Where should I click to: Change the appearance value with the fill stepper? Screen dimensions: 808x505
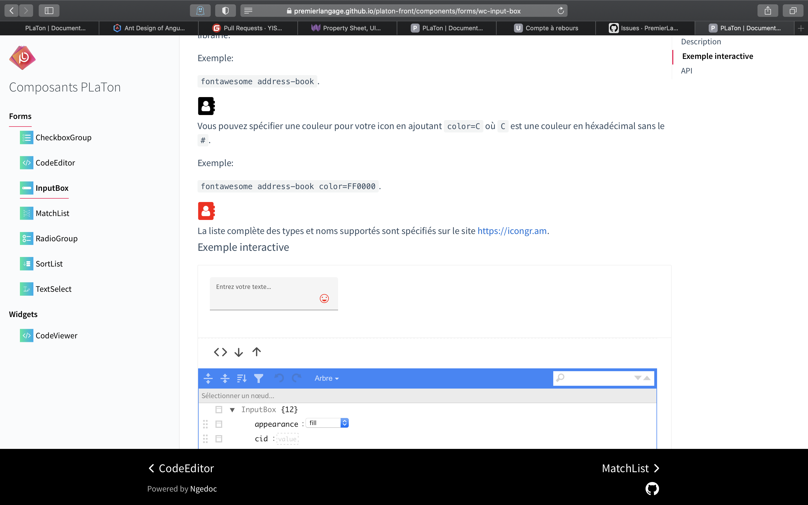pyautogui.click(x=345, y=423)
